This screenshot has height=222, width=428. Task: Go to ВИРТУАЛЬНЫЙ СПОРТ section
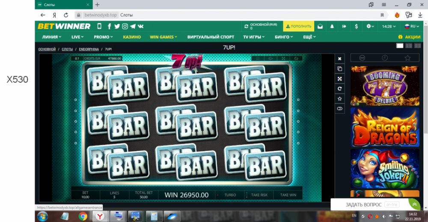(x=211, y=37)
